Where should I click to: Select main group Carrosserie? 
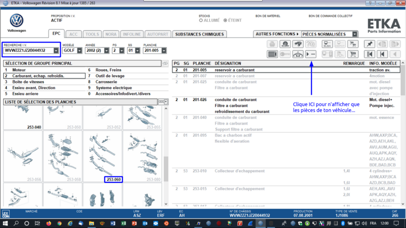[127, 82]
